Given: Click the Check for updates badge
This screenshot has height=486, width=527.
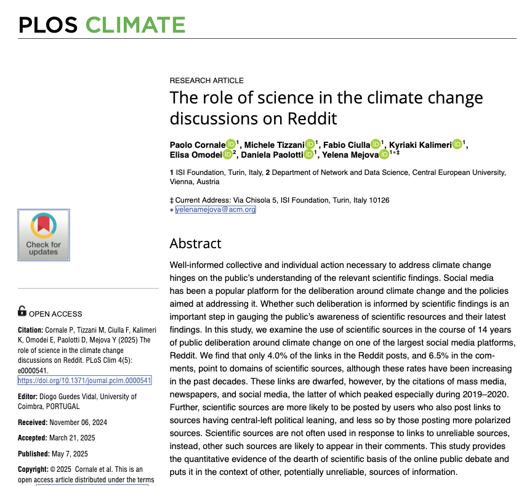Looking at the screenshot, I should [44, 235].
